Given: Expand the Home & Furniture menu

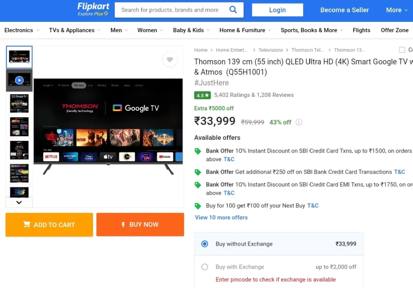Looking at the screenshot, I should tap(245, 30).
